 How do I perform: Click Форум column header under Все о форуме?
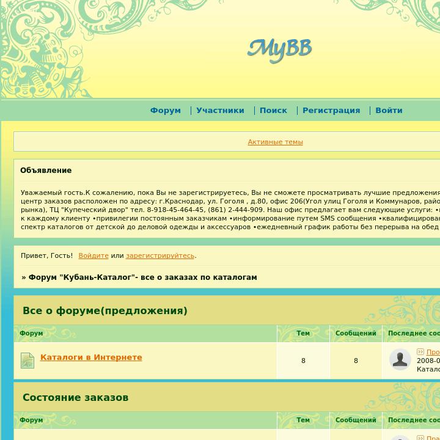coord(31,334)
